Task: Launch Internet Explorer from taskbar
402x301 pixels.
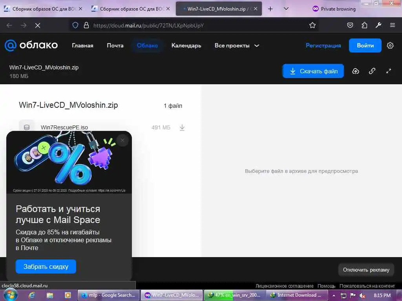Action: (32, 295)
